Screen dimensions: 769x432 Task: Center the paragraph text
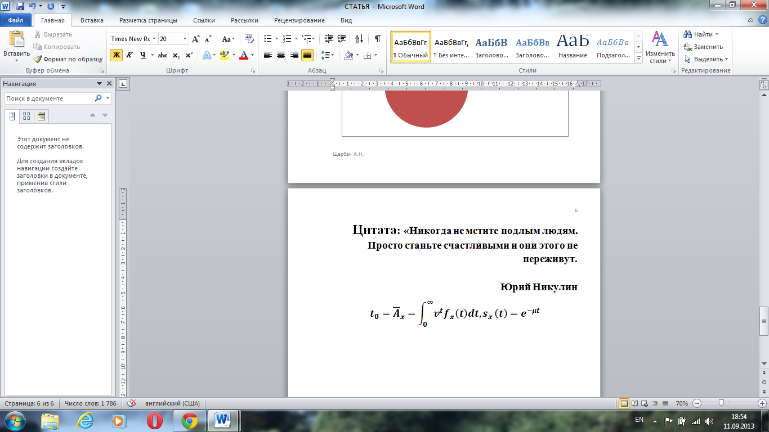click(x=281, y=55)
